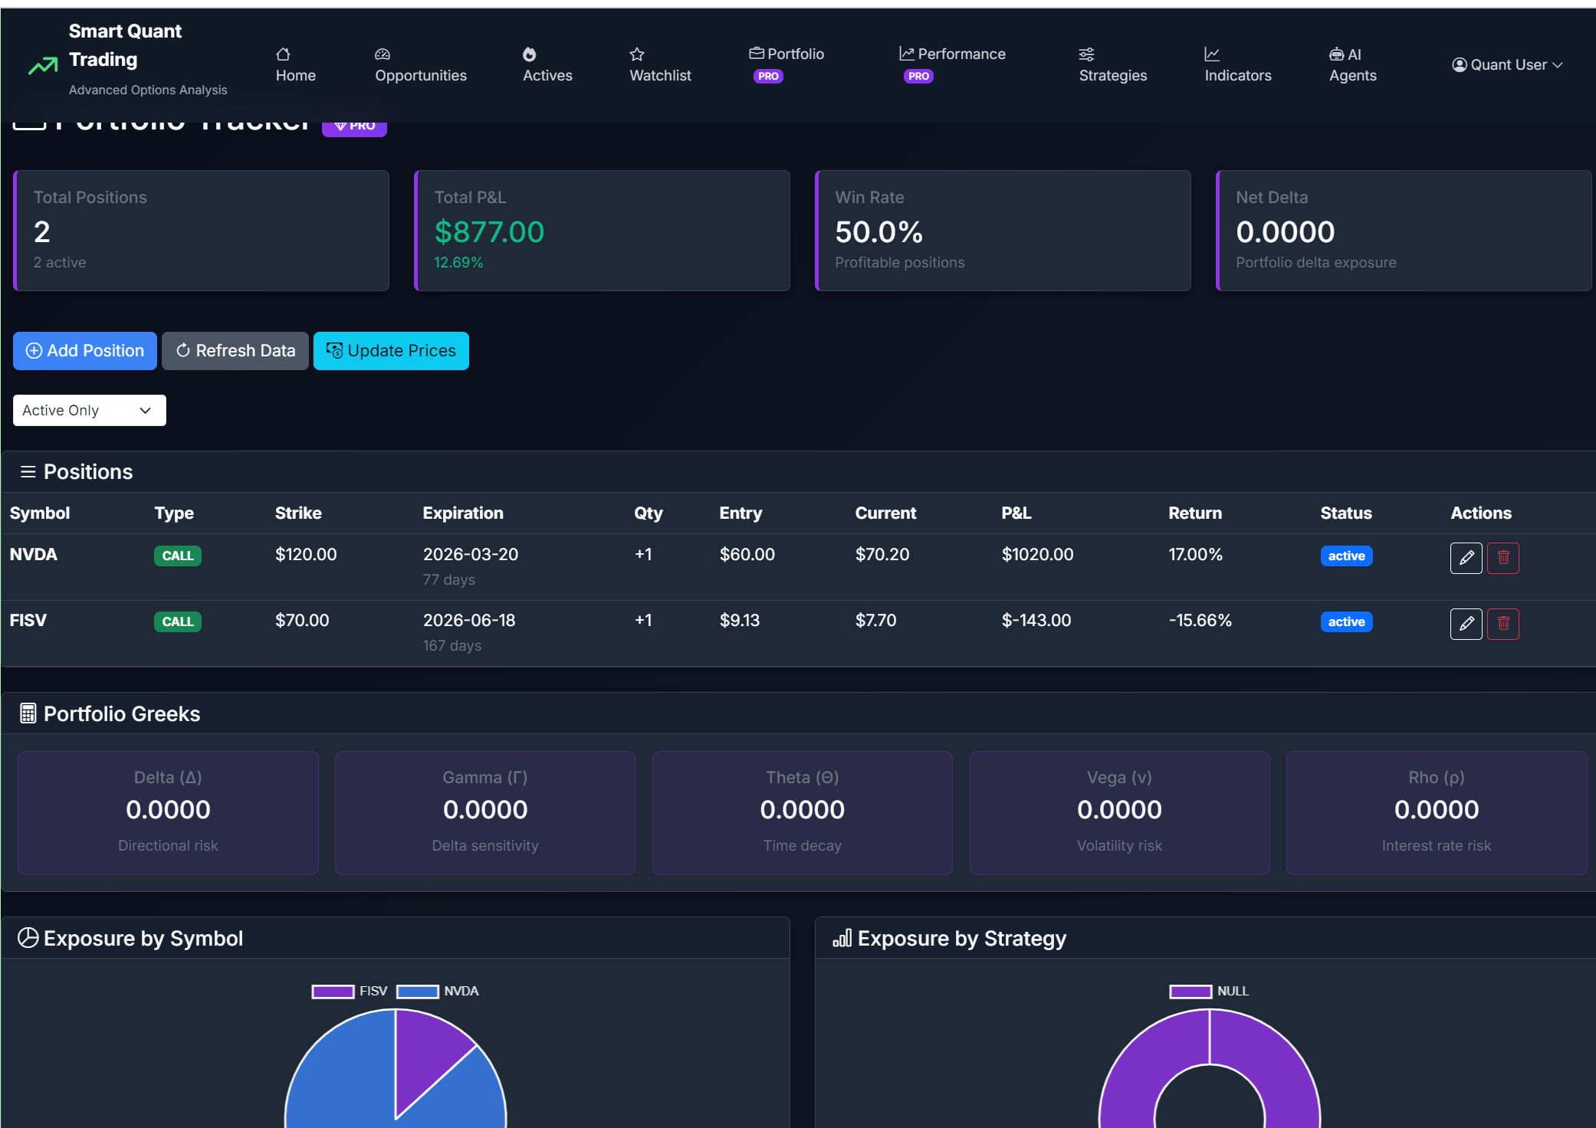The width and height of the screenshot is (1596, 1128).
Task: Click the blue NVDA pie chart slice
Action: point(337,1073)
